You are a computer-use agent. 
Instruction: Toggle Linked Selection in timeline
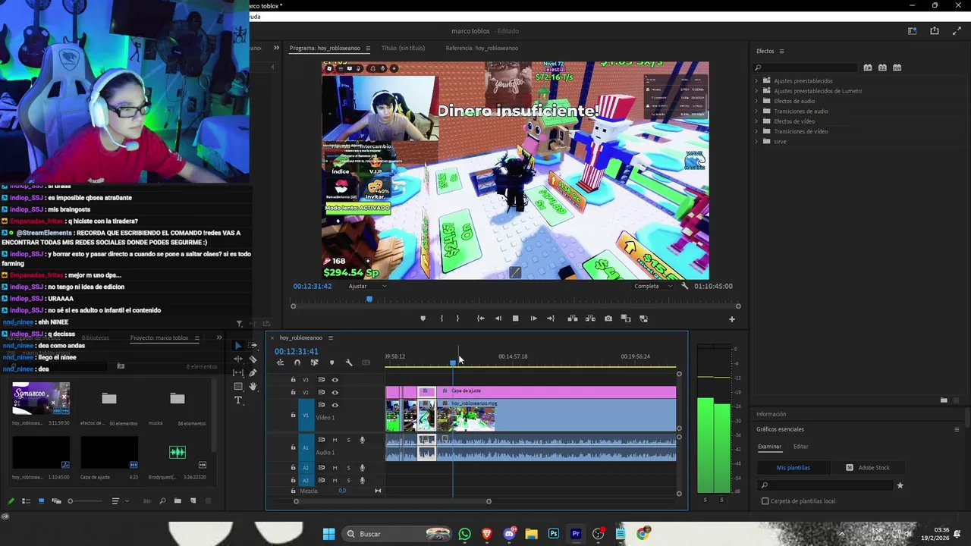[314, 362]
